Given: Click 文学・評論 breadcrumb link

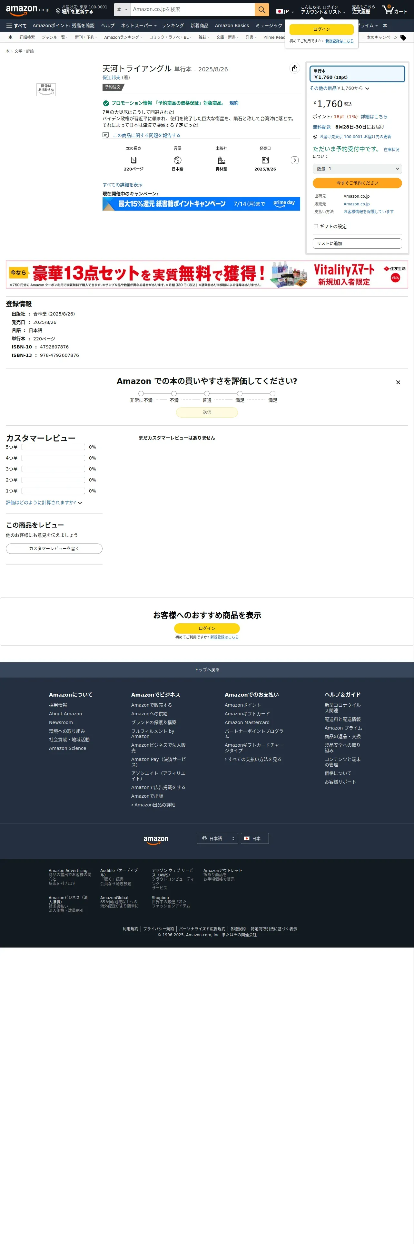Looking at the screenshot, I should coord(24,51).
